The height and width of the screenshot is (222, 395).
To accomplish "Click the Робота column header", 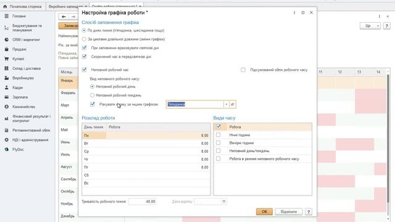I will pyautogui.click(x=158, y=127).
